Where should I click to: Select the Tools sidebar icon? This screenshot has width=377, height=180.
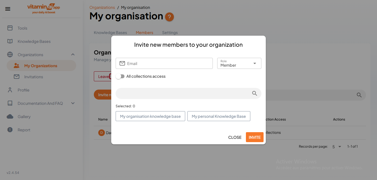(x=10, y=28)
